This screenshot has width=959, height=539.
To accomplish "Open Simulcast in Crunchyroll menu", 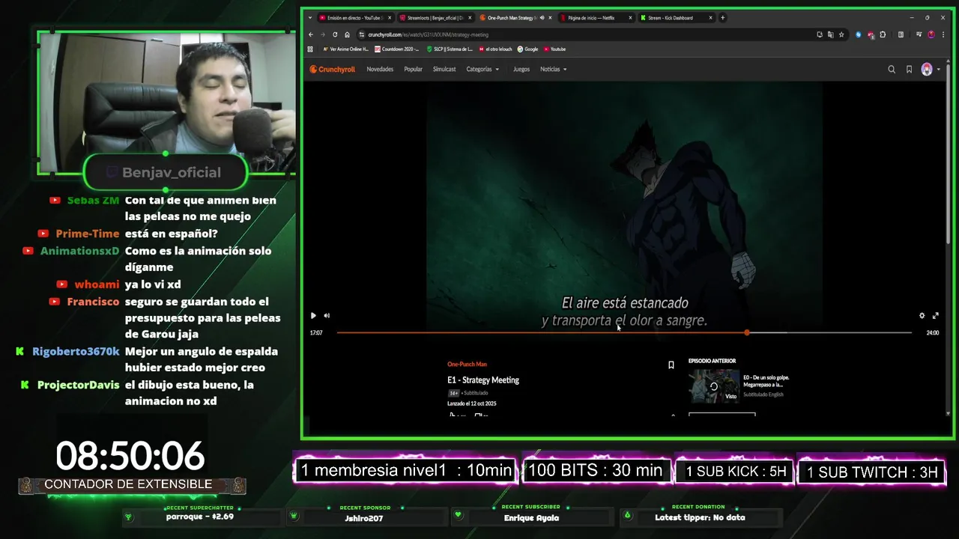I will point(444,70).
